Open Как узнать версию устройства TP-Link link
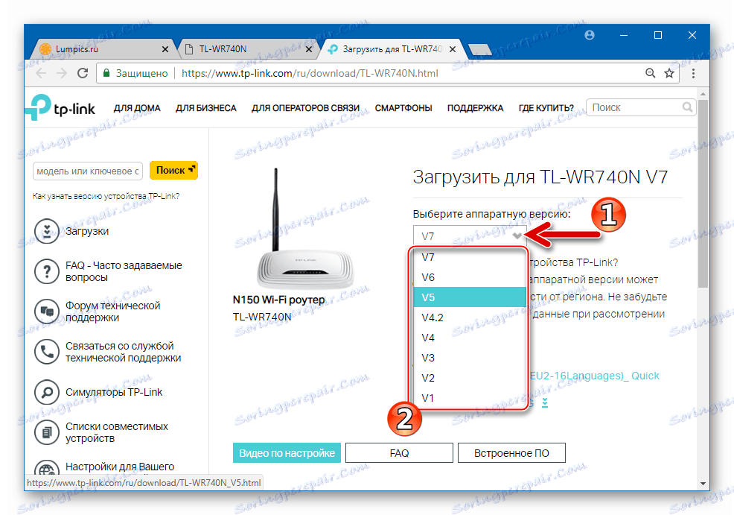 coord(106,196)
